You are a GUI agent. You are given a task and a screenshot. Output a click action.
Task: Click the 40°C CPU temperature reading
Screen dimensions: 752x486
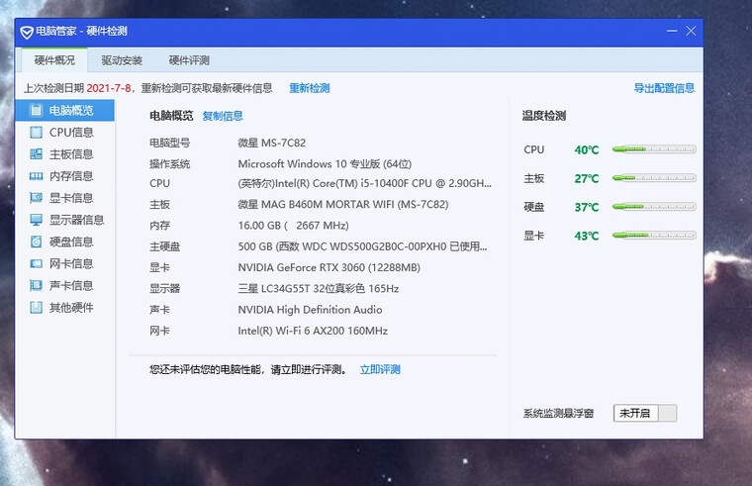pyautogui.click(x=587, y=150)
